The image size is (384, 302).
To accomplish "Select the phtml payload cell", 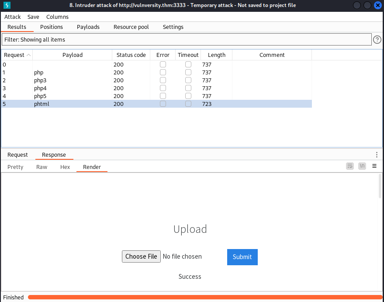I will click(x=73, y=104).
